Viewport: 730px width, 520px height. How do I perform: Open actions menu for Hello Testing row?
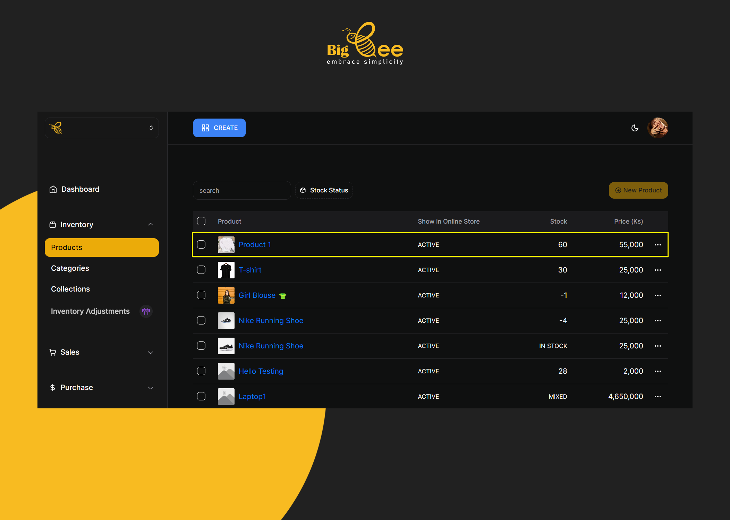657,371
